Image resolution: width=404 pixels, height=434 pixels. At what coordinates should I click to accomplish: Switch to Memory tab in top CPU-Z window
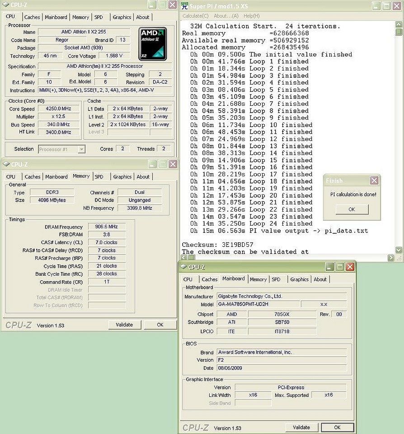point(80,17)
